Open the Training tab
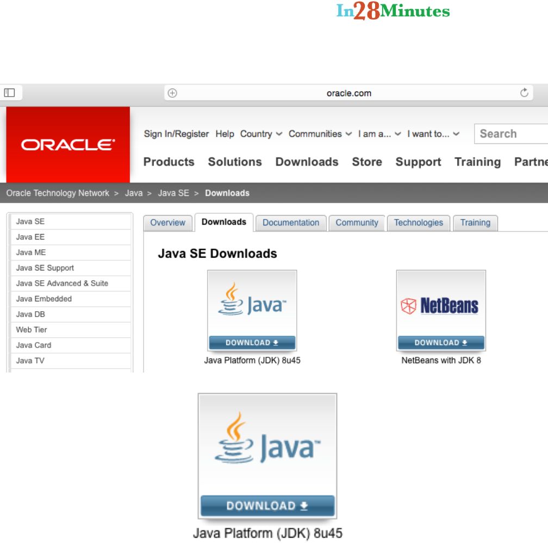This screenshot has width=548, height=549. (475, 223)
